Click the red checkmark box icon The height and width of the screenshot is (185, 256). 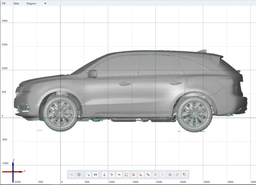point(170,175)
